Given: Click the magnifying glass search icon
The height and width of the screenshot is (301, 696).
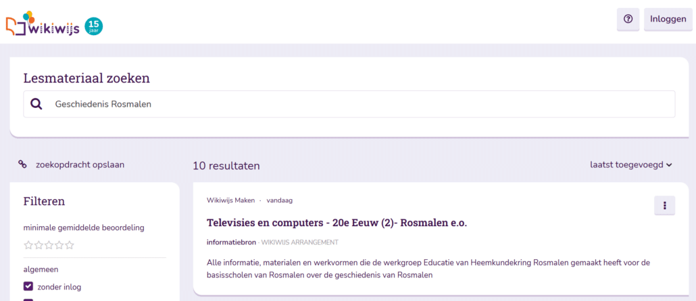Looking at the screenshot, I should (36, 104).
